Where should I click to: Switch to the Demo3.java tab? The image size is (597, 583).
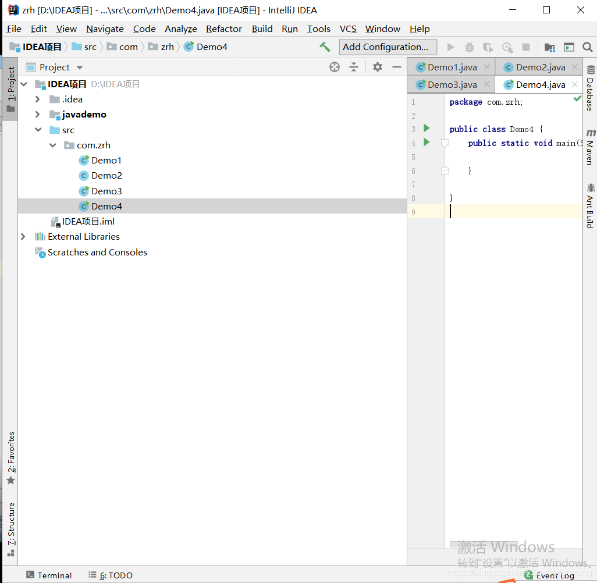(x=452, y=84)
